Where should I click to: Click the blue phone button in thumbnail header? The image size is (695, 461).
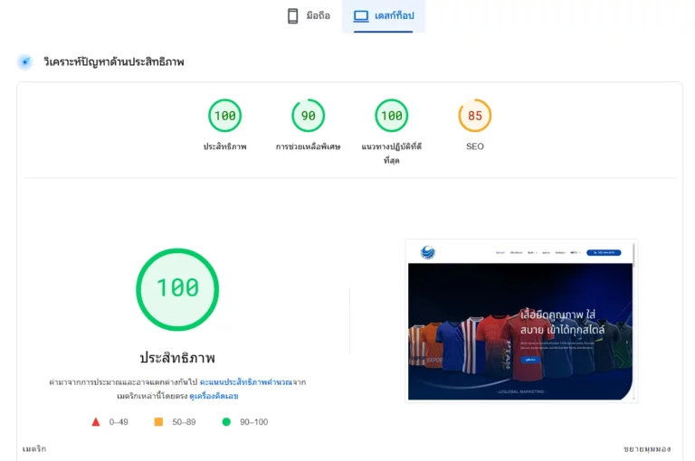point(604,253)
